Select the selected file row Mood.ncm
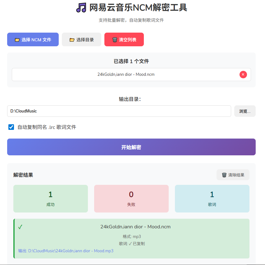Image resolution: width=265 pixels, height=265 pixels. (131, 75)
